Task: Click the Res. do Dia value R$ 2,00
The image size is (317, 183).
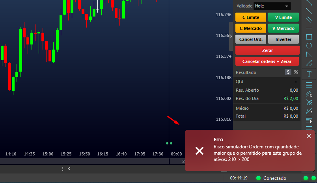Action: [x=291, y=98]
